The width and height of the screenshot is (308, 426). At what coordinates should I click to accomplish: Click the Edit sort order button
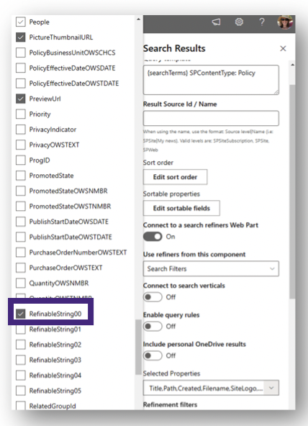(x=175, y=177)
